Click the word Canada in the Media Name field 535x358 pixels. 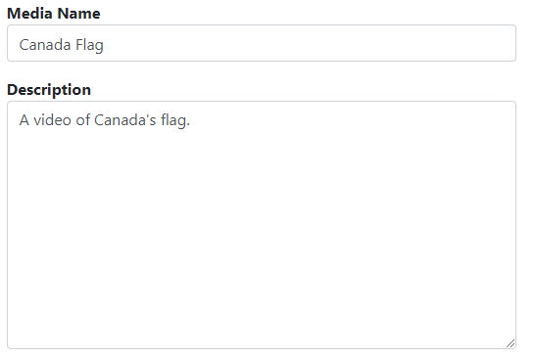[x=45, y=45]
